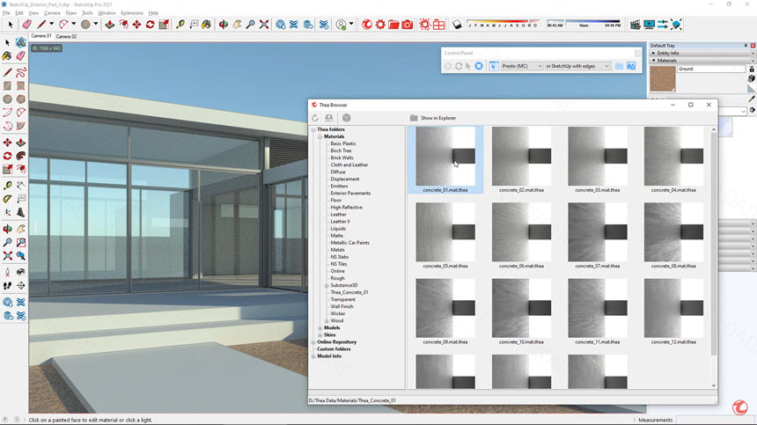Select the Follow Me tool in left toolbar
The height and width of the screenshot is (425, 757).
(21, 156)
